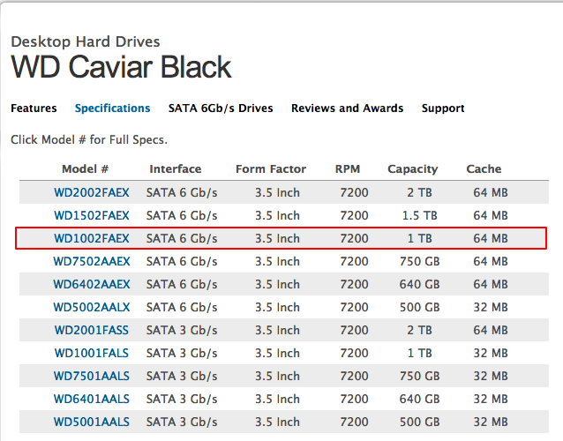Go to the Support tab

coord(443,108)
